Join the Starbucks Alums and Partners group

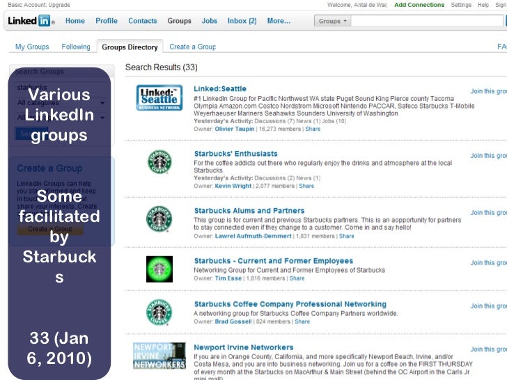coord(488,213)
